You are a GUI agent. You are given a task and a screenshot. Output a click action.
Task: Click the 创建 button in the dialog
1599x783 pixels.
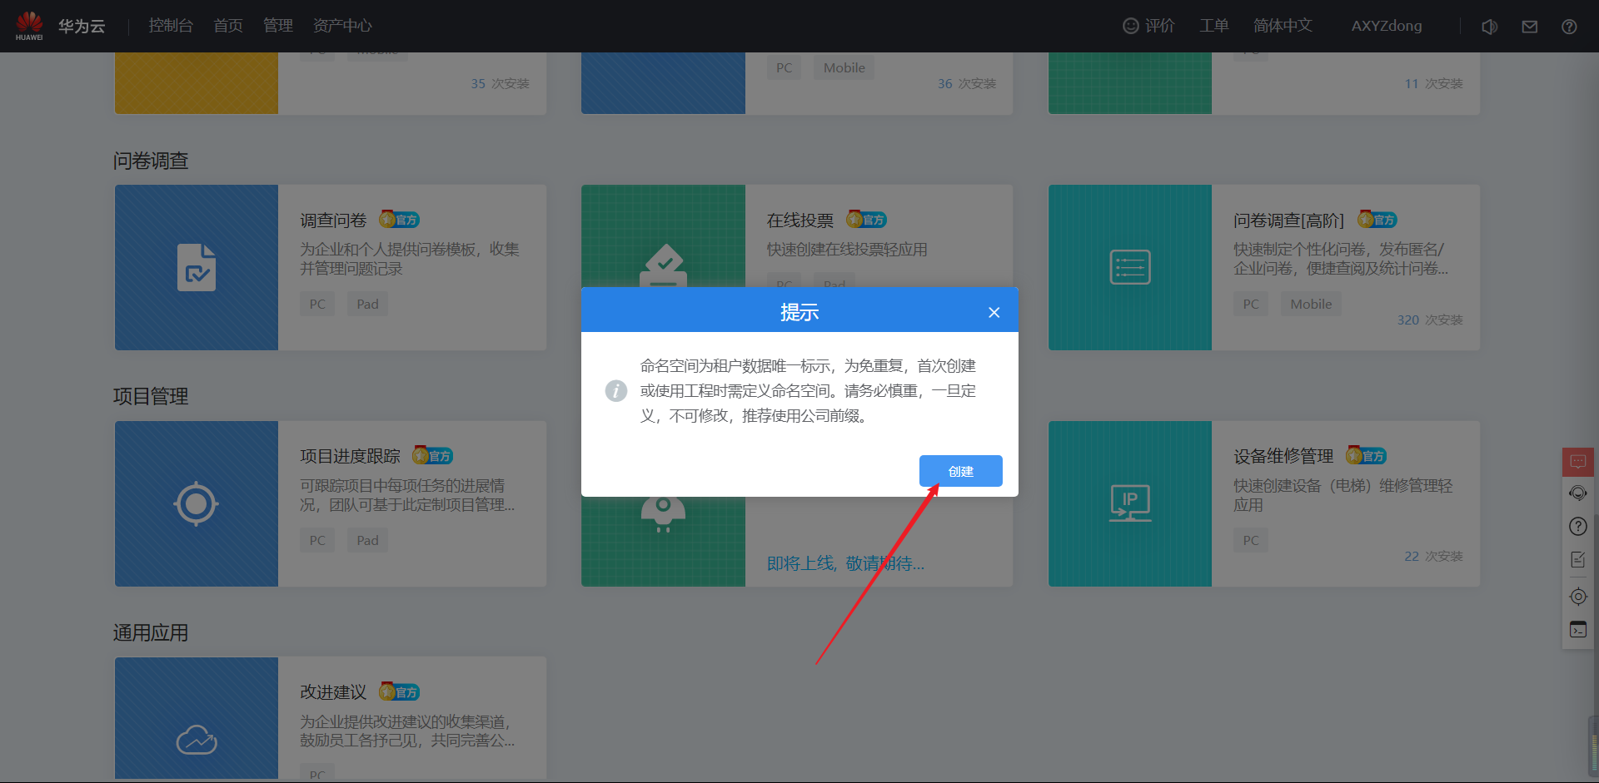tap(961, 471)
